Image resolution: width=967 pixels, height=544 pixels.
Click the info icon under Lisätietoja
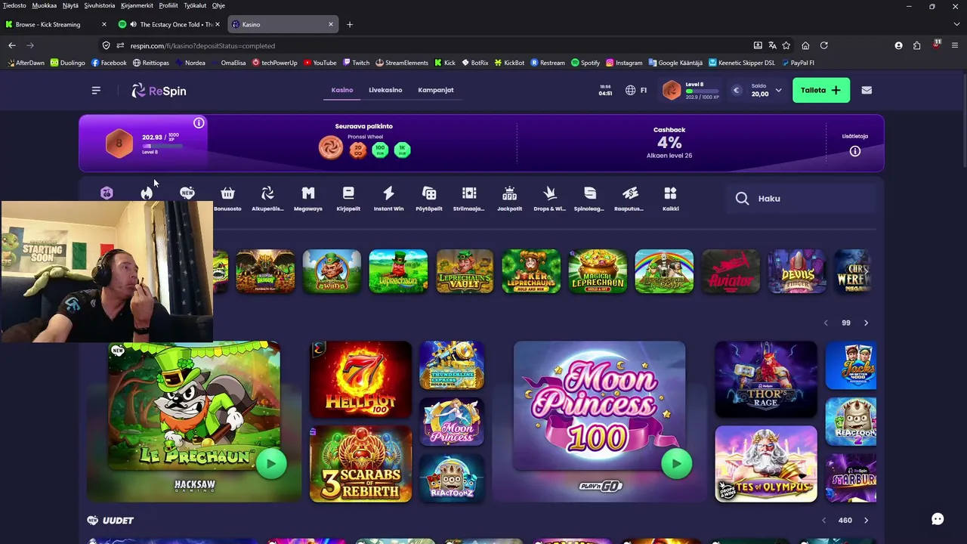point(855,151)
